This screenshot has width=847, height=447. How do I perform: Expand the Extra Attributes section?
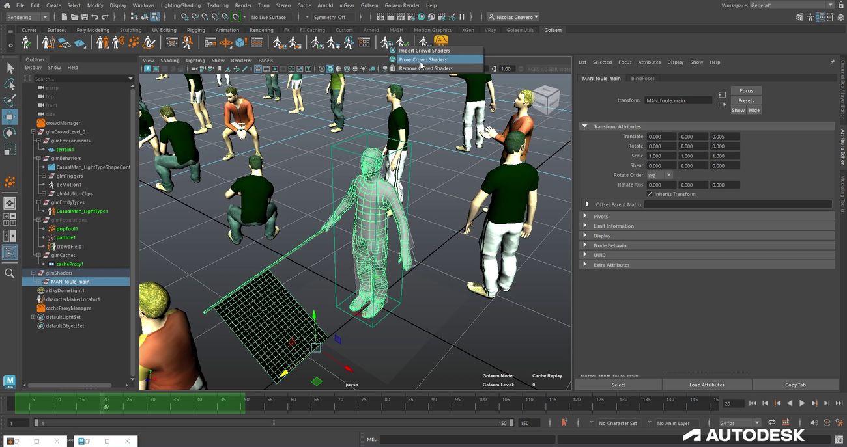(584, 265)
